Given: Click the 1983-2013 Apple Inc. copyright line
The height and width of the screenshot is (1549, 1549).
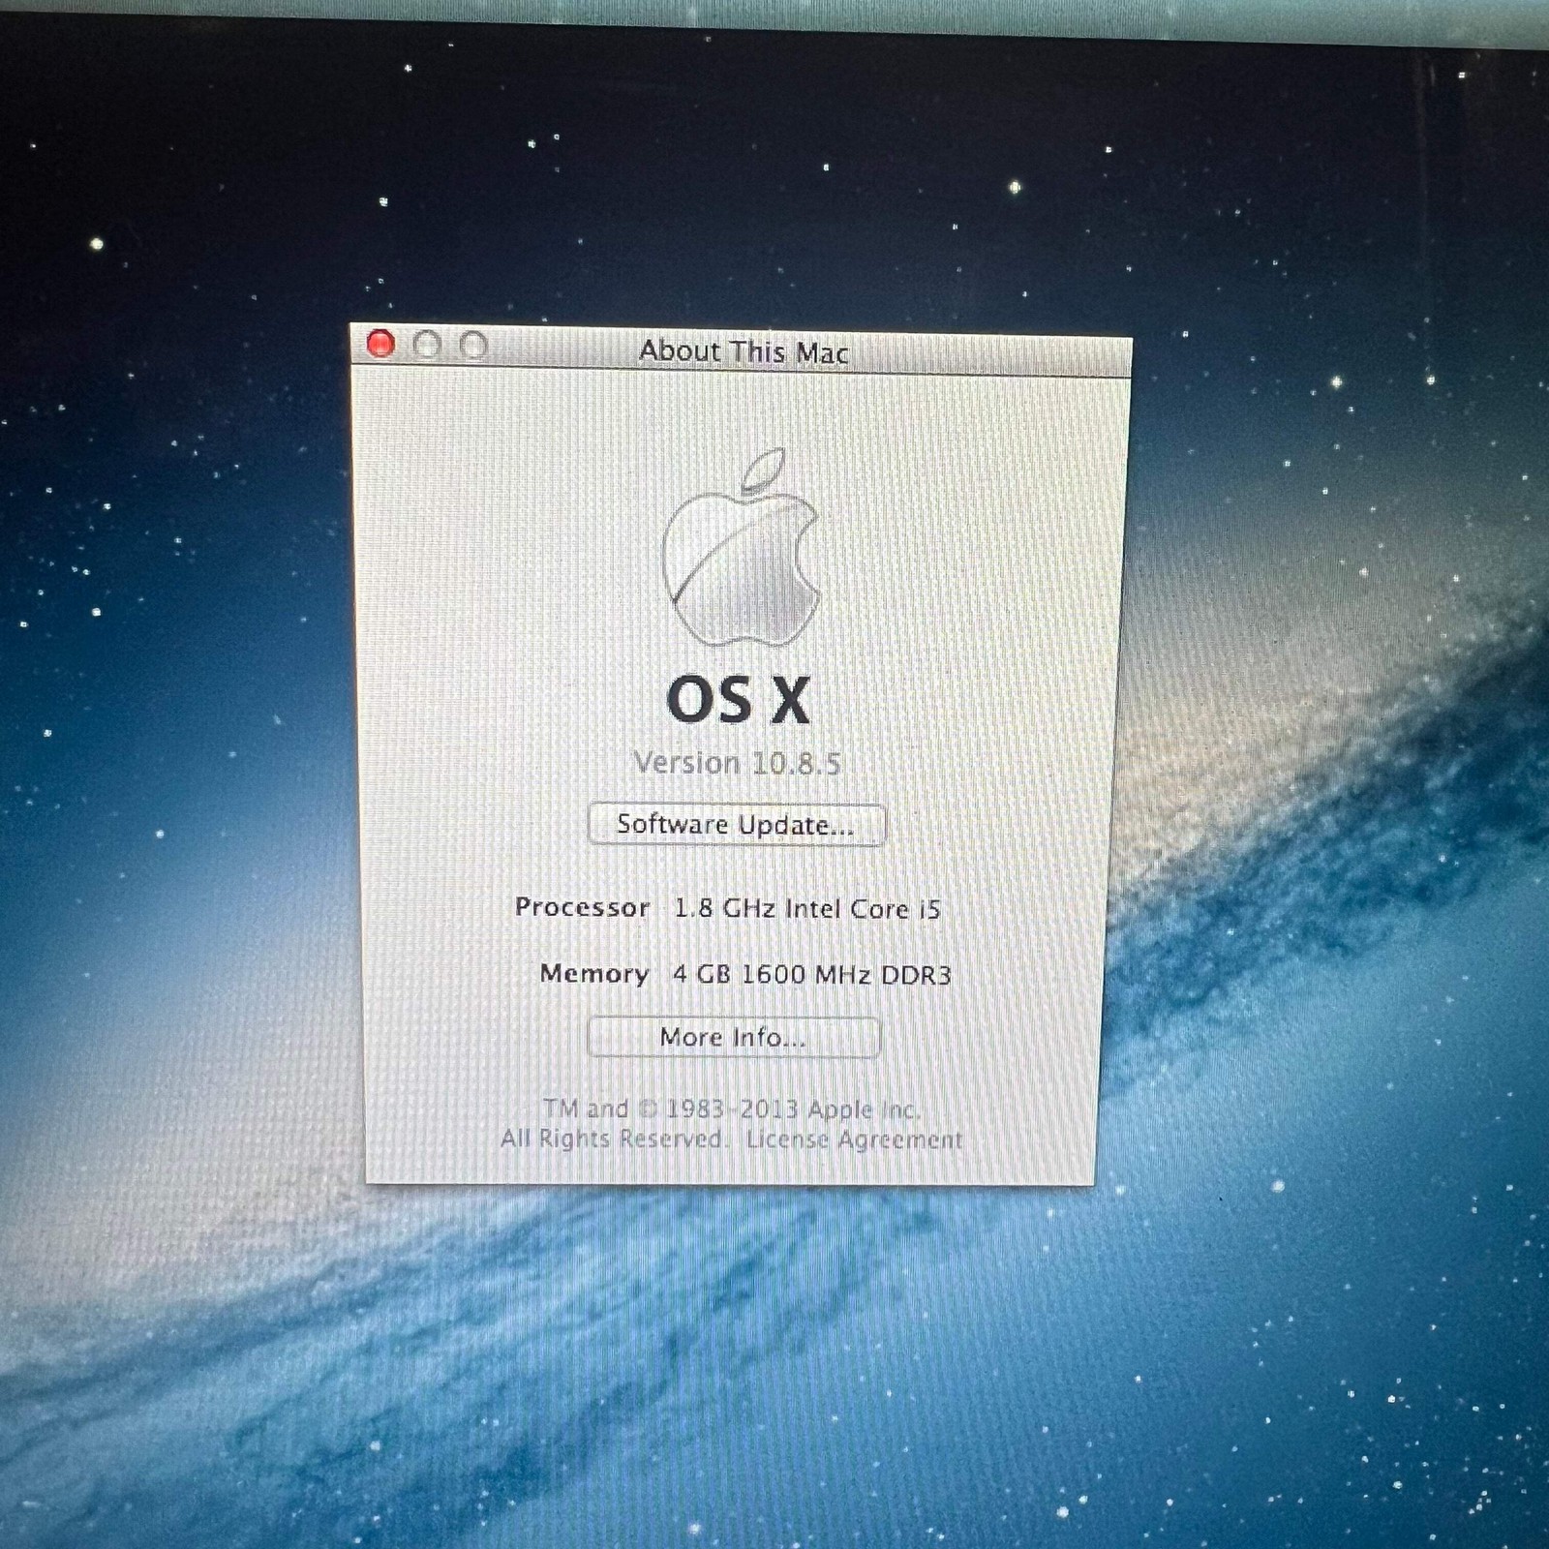Looking at the screenshot, I should [x=731, y=1109].
